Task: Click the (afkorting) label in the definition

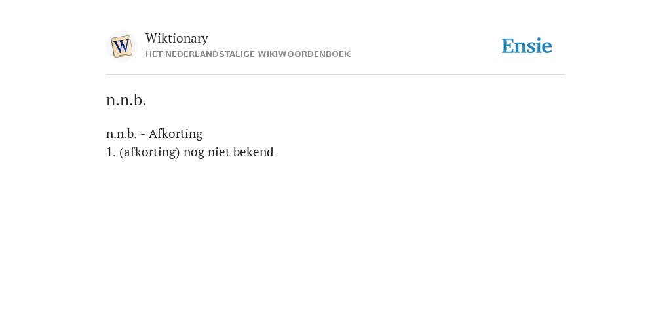Action: pos(149,152)
